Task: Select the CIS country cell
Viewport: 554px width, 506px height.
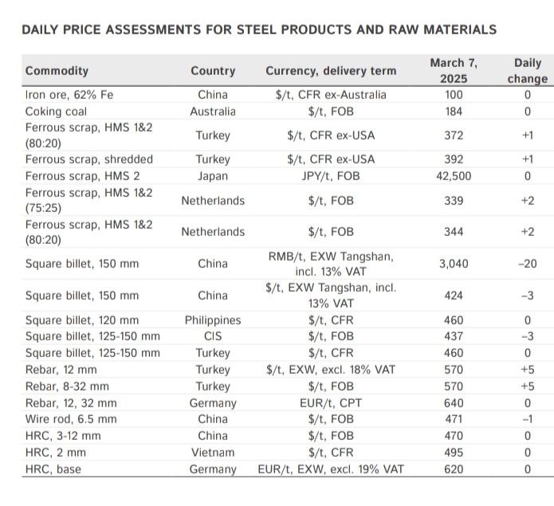Action: point(213,336)
